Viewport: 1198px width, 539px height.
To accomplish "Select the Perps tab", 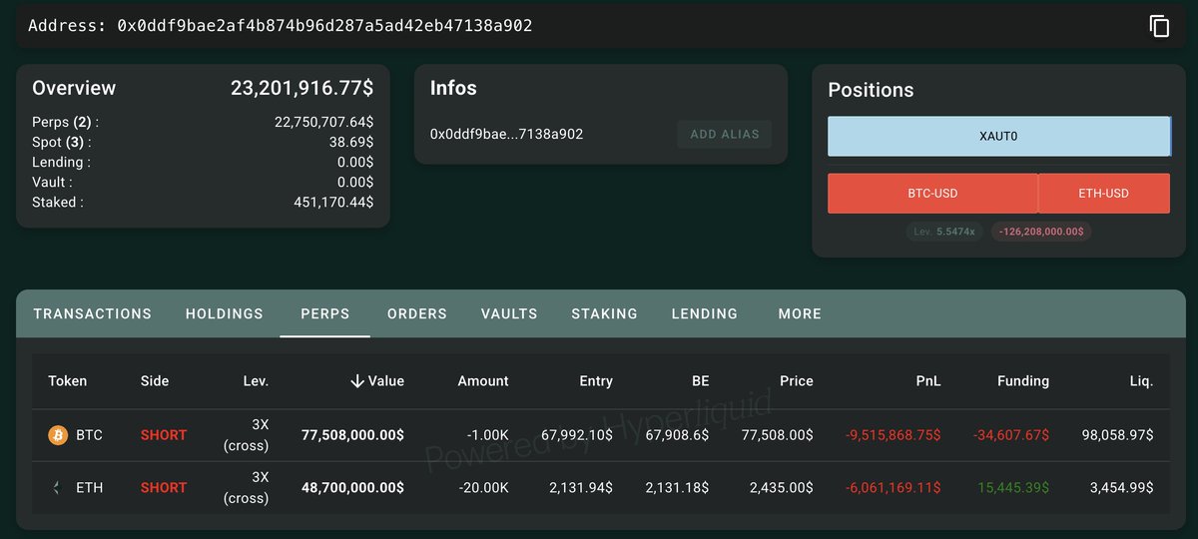I will [x=325, y=313].
